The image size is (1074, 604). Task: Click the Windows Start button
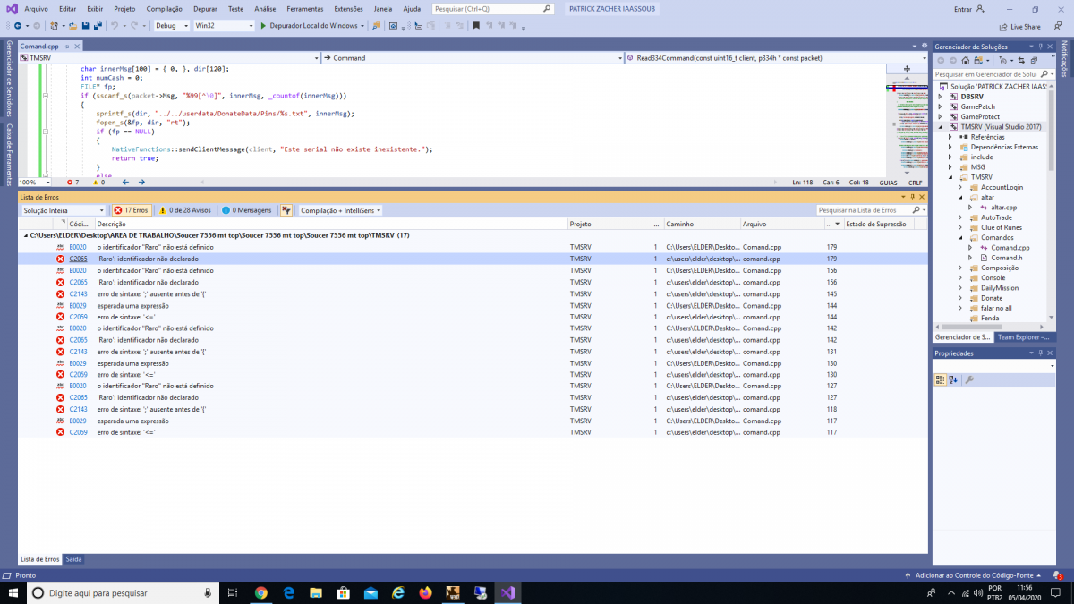point(13,592)
